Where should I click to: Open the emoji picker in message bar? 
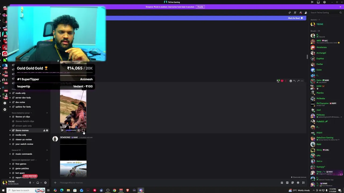point(298,183)
